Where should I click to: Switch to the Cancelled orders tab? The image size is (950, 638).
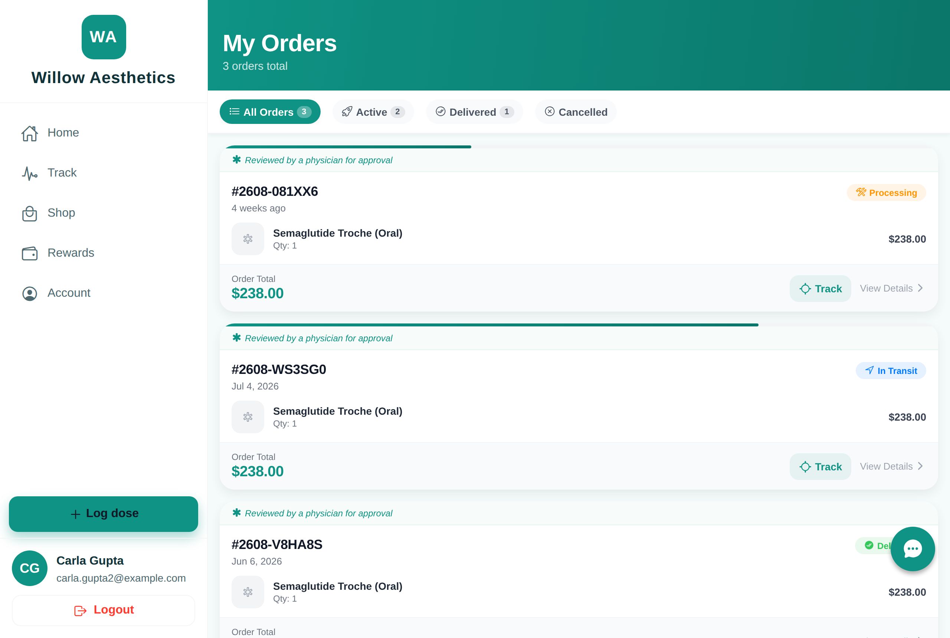(x=576, y=112)
